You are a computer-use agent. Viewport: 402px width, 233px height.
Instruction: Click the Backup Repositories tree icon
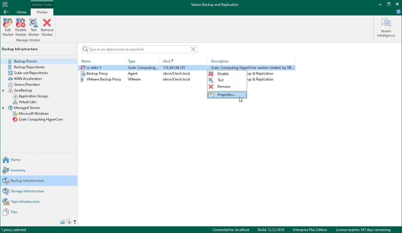point(10,67)
